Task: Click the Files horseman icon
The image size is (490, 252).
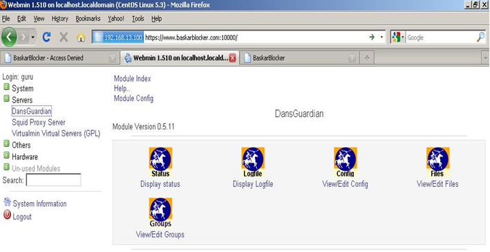Action: click(x=437, y=162)
